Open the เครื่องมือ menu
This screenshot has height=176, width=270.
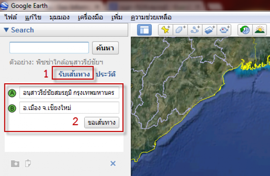90,17
